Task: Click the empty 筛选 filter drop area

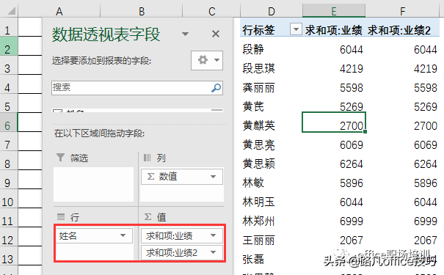Action: click(x=93, y=185)
